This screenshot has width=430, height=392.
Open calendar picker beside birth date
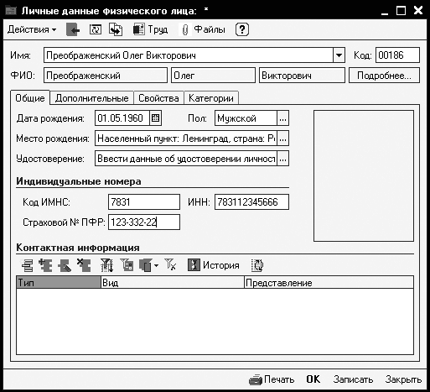click(x=155, y=118)
